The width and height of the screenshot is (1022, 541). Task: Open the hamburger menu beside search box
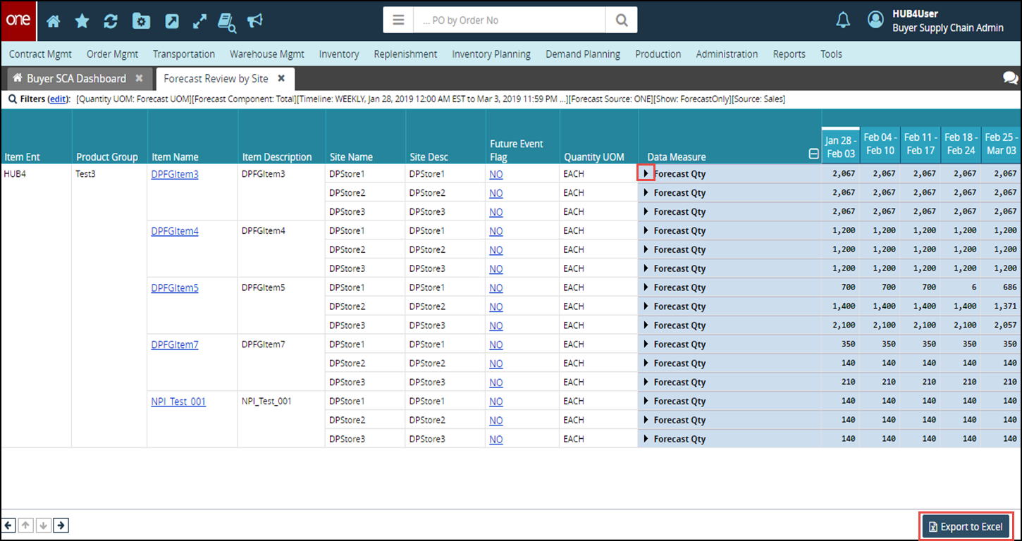(398, 20)
